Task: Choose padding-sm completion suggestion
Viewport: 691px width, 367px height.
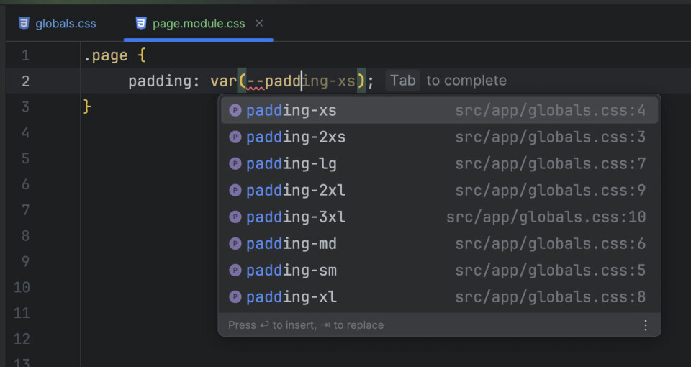Action: click(439, 270)
